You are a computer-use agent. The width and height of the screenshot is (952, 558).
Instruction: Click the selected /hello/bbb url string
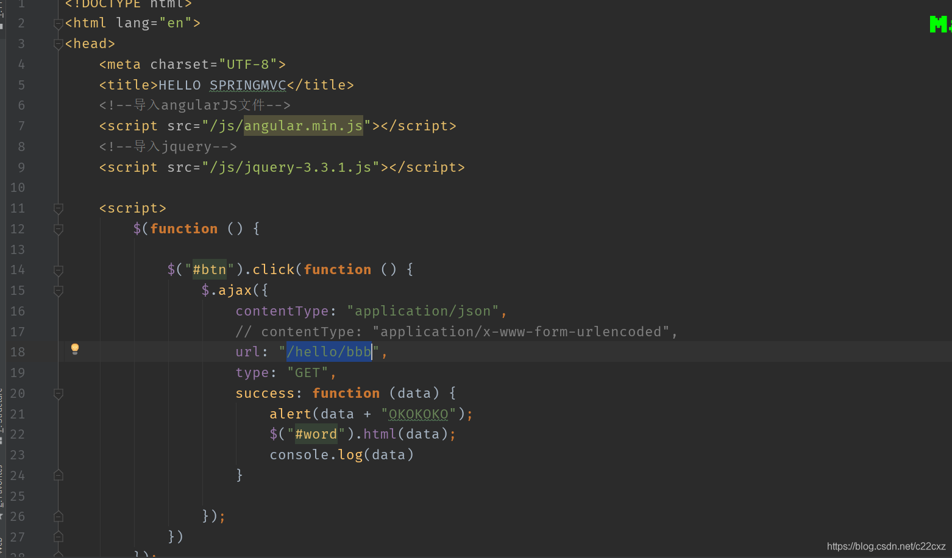point(329,351)
